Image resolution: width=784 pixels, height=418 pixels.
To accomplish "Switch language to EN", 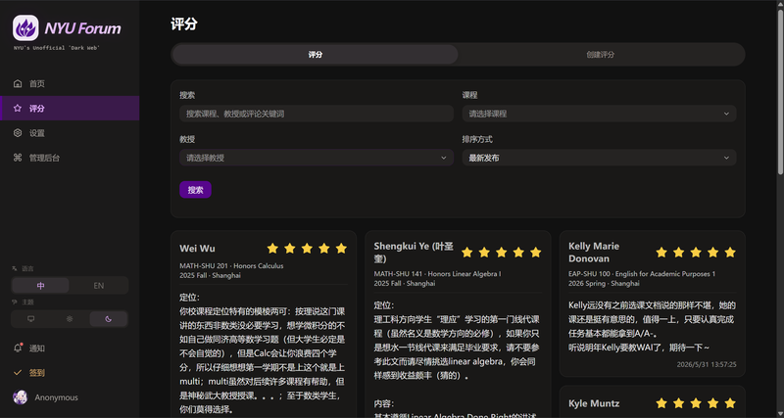I will (x=99, y=286).
